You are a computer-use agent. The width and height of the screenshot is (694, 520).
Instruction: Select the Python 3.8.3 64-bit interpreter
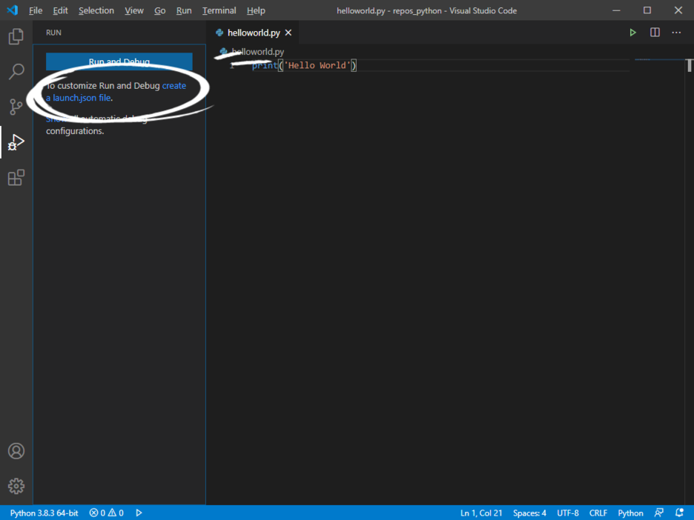(x=44, y=513)
